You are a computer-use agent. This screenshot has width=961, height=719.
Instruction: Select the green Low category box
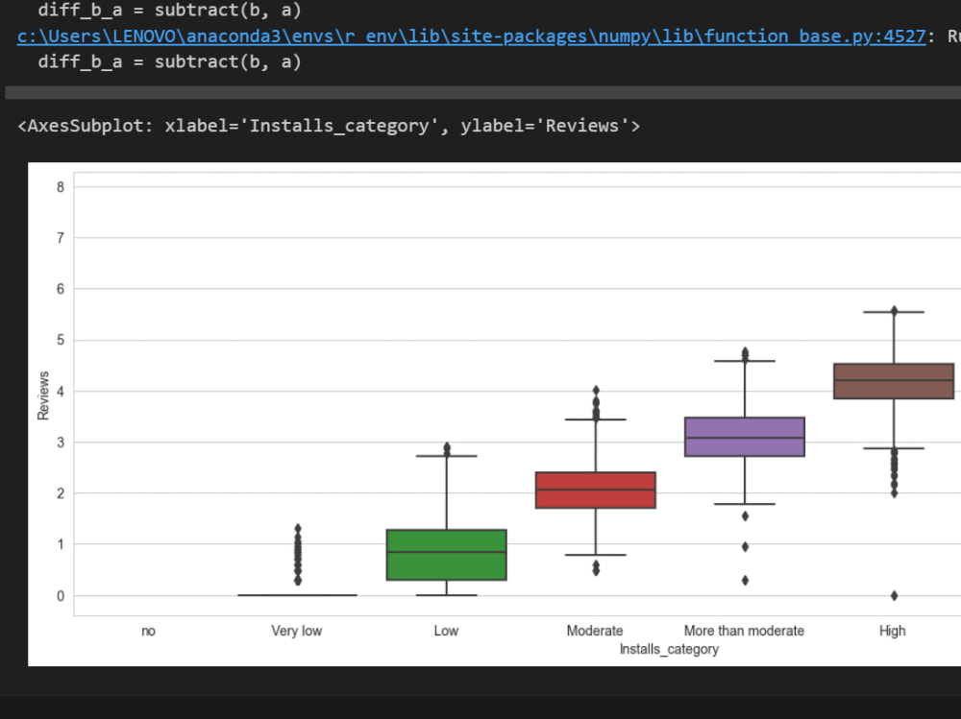[446, 552]
